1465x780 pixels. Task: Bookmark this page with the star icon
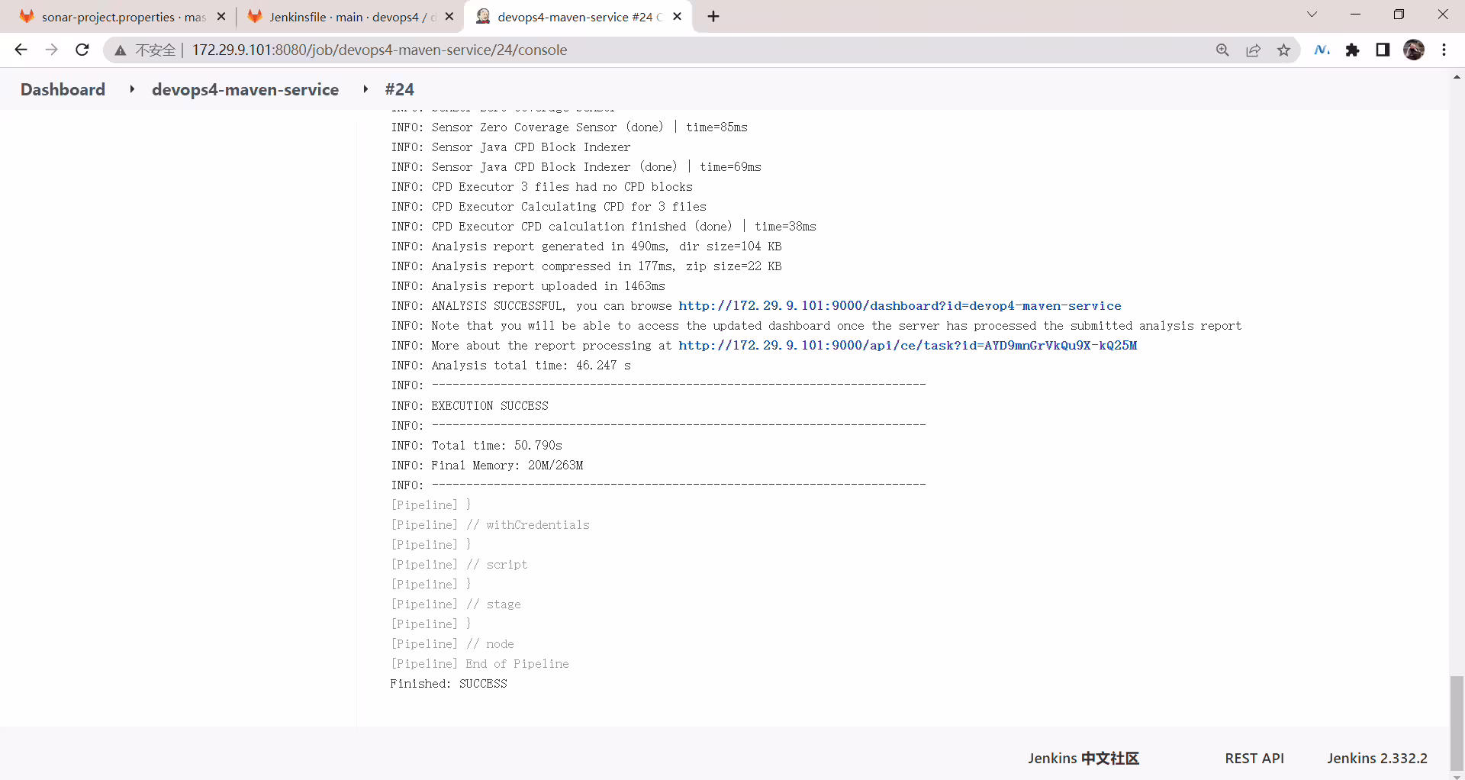pos(1283,50)
